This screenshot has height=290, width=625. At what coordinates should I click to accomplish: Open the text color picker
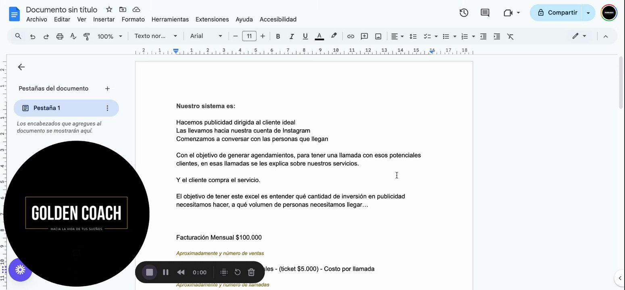[x=319, y=36]
